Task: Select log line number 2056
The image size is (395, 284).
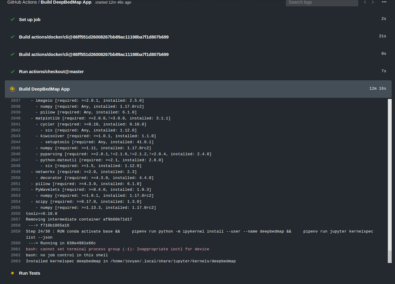Action: point(16,214)
